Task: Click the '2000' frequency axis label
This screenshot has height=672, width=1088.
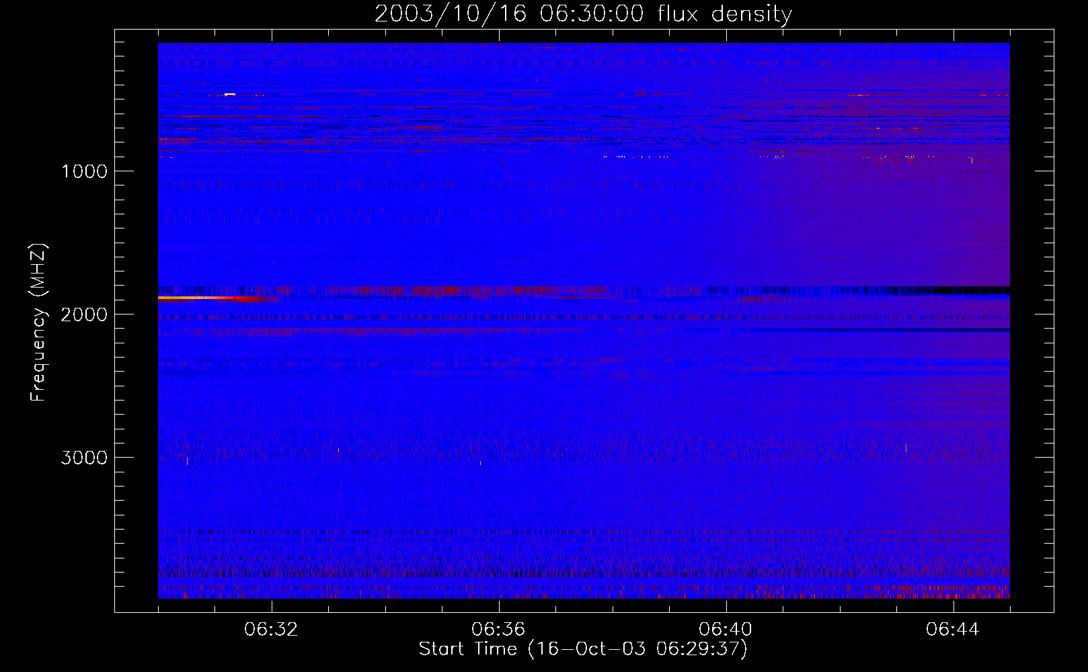Action: tap(84, 314)
